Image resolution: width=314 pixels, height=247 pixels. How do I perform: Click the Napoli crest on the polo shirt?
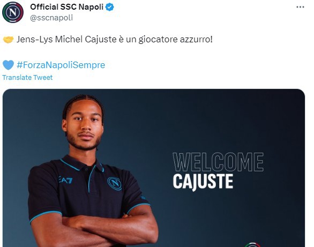(115, 183)
